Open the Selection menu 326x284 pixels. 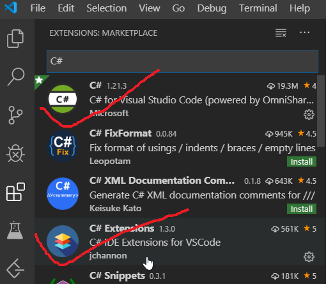(107, 8)
